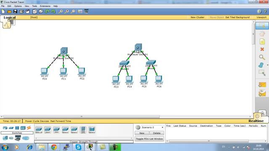Viewport: 269px width, 151px height.
Task: Select the Hubs device category icon
Action: point(17,128)
